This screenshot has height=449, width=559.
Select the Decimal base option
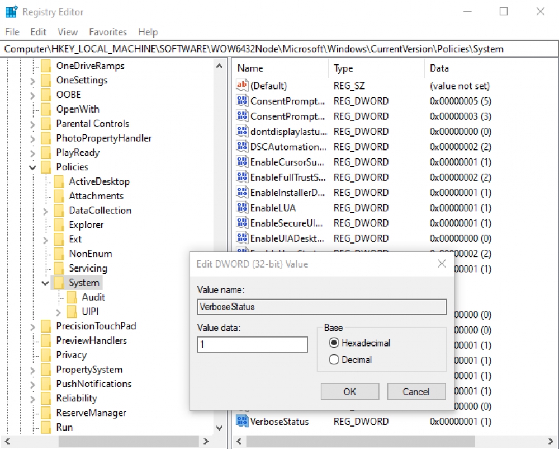tap(350, 359)
